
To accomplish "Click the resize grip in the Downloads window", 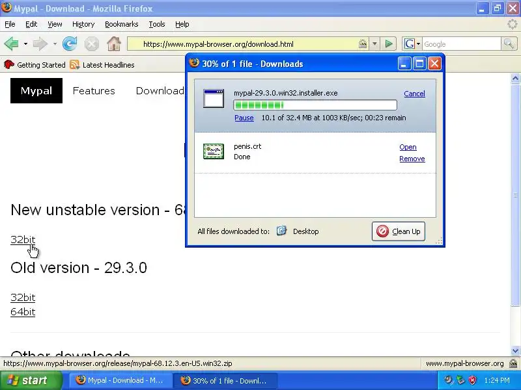I will (x=438, y=241).
